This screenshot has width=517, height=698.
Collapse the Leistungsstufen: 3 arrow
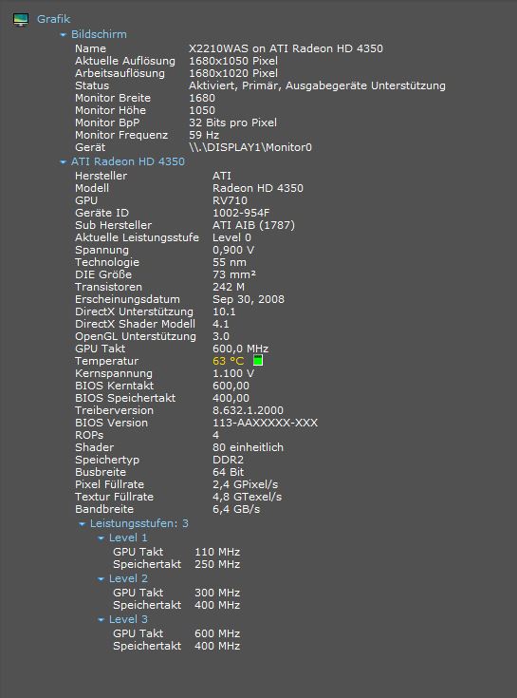point(82,524)
